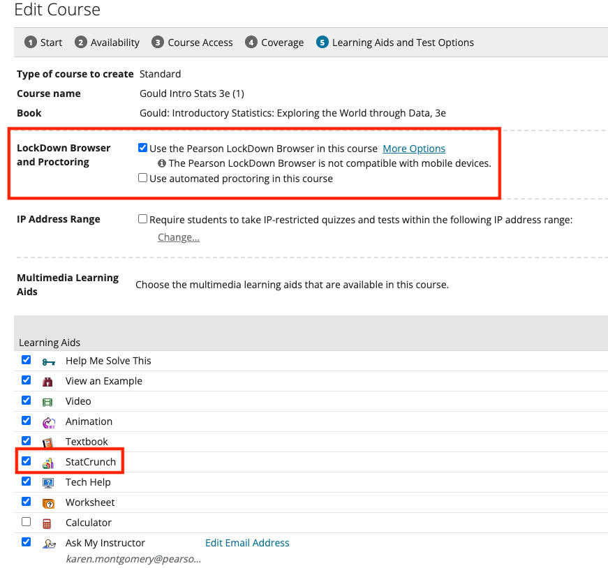Uncheck the StatCrunch learning aid
Image resolution: width=608 pixels, height=568 pixels.
pyautogui.click(x=27, y=461)
